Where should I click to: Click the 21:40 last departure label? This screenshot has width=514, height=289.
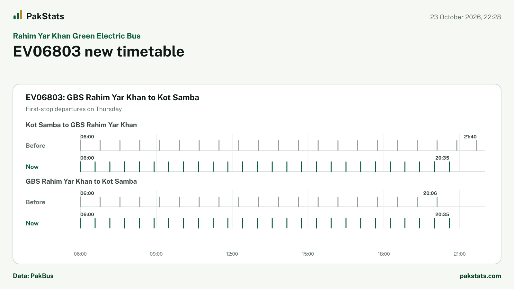click(470, 137)
